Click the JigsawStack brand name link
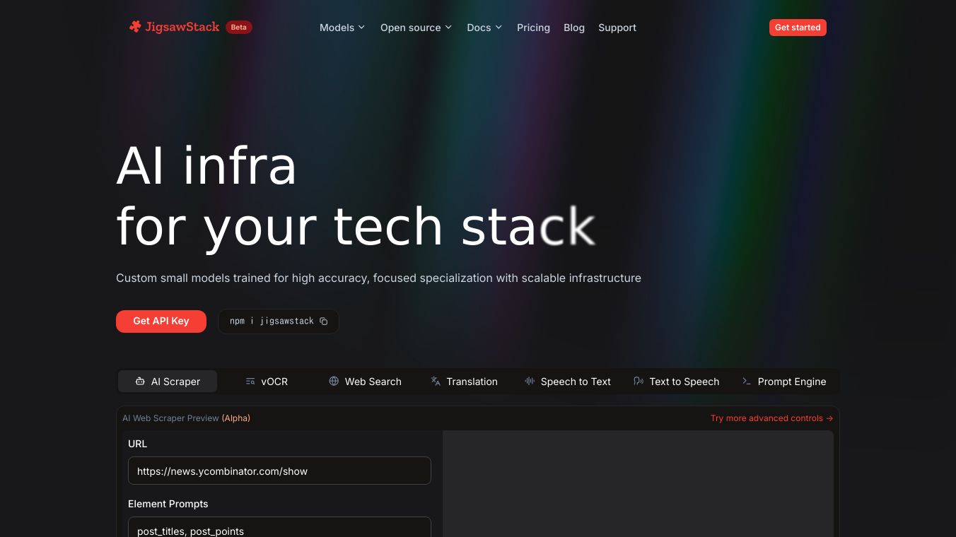 tap(182, 27)
